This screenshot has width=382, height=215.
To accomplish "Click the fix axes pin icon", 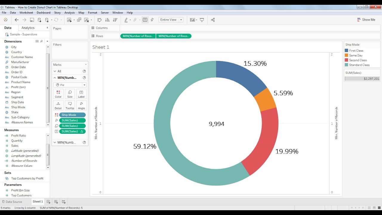I will (x=152, y=20).
